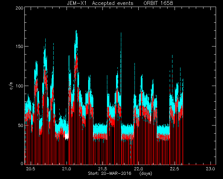The image size is (223, 179).
Task: Click the 23.0 x-axis tick label
Action: (210, 169)
